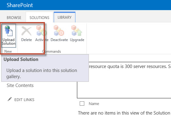Image resolution: width=171 pixels, height=117 pixels.
Task: Click the Deactivate solution icon
Action: click(x=59, y=31)
